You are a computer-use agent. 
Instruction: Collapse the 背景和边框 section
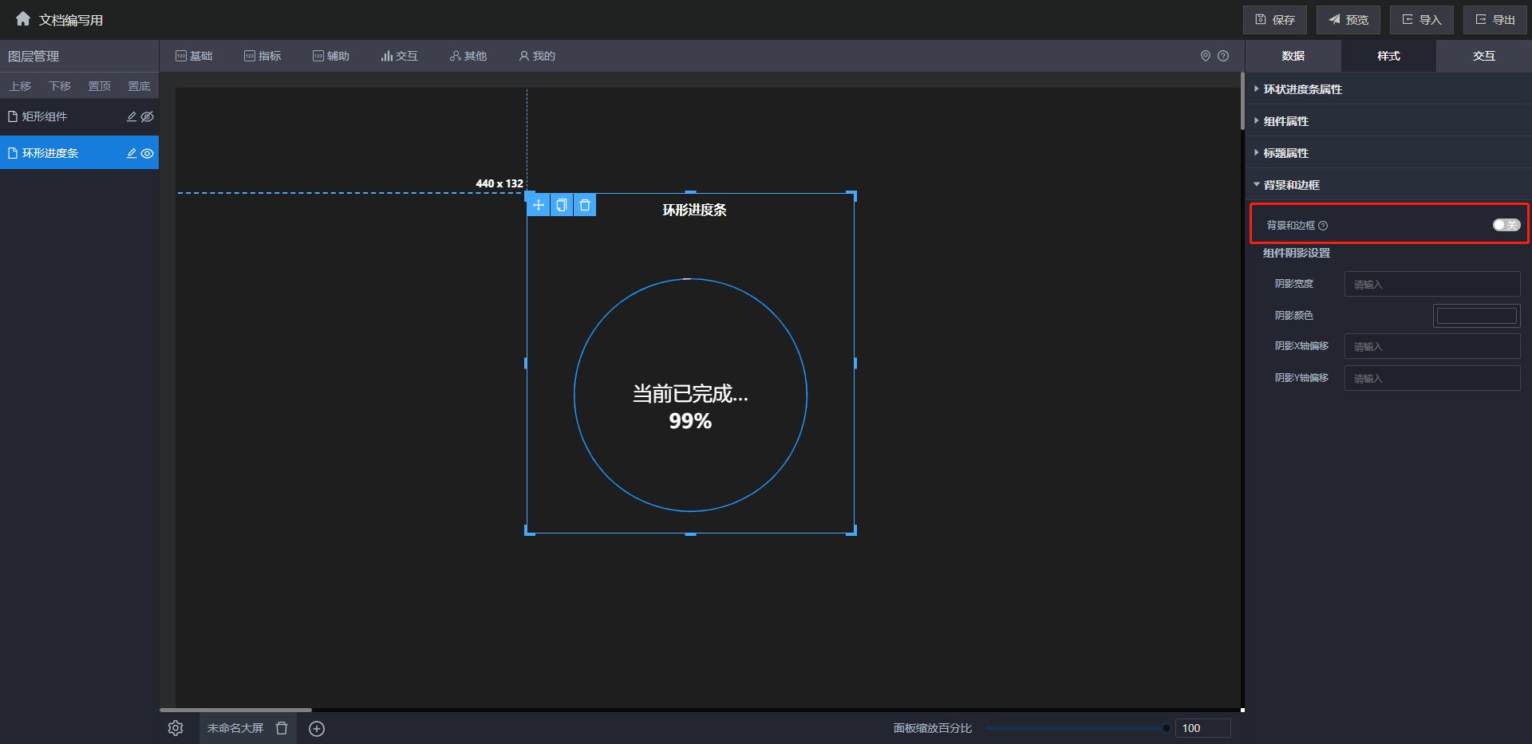pos(1291,185)
